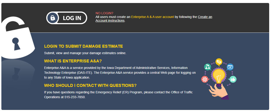Click the LOG IN button
Screen dimensions: 271x112
click(x=67, y=18)
